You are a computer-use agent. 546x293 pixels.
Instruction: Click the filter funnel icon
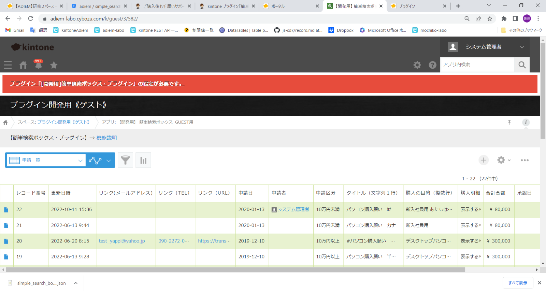pyautogui.click(x=126, y=160)
